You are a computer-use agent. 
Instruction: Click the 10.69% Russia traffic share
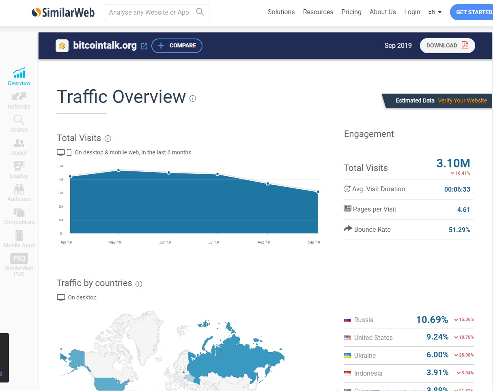pos(432,320)
